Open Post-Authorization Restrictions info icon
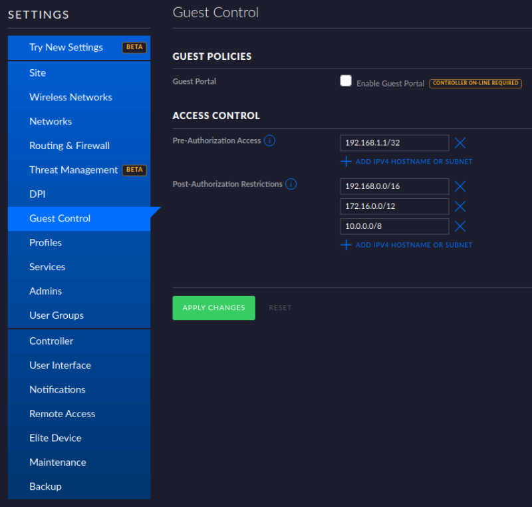The image size is (532, 507). click(x=291, y=184)
